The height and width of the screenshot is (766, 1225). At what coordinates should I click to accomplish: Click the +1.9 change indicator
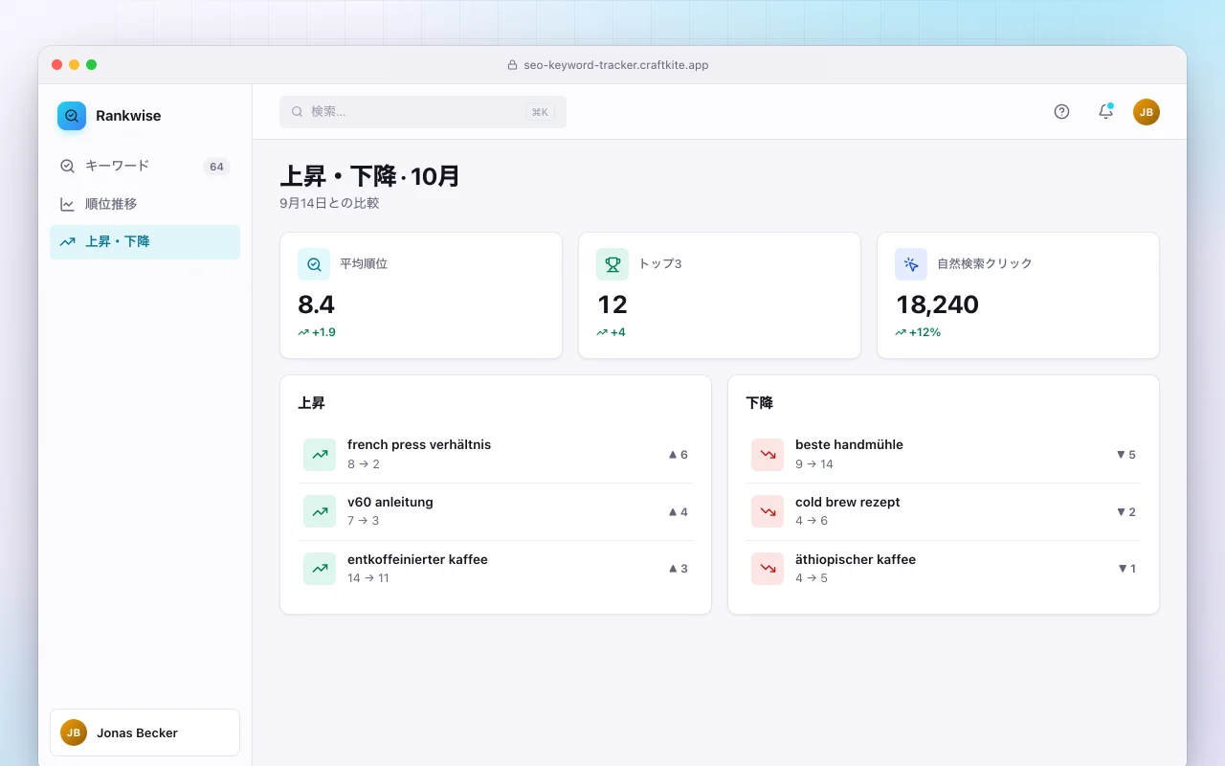pos(317,332)
